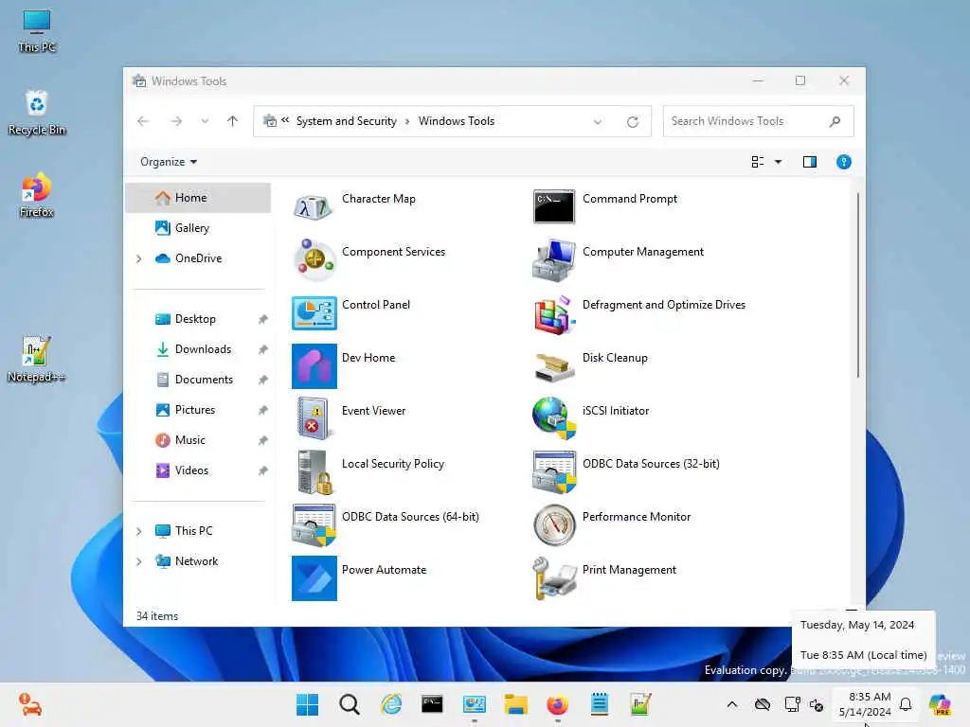Open the Event Viewer icon
The width and height of the screenshot is (970, 727).
tap(314, 418)
